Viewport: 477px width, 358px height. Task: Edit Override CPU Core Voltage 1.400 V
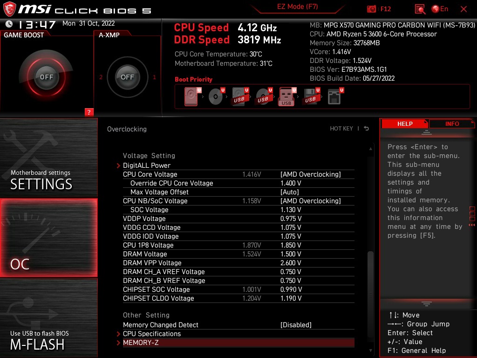pos(291,183)
